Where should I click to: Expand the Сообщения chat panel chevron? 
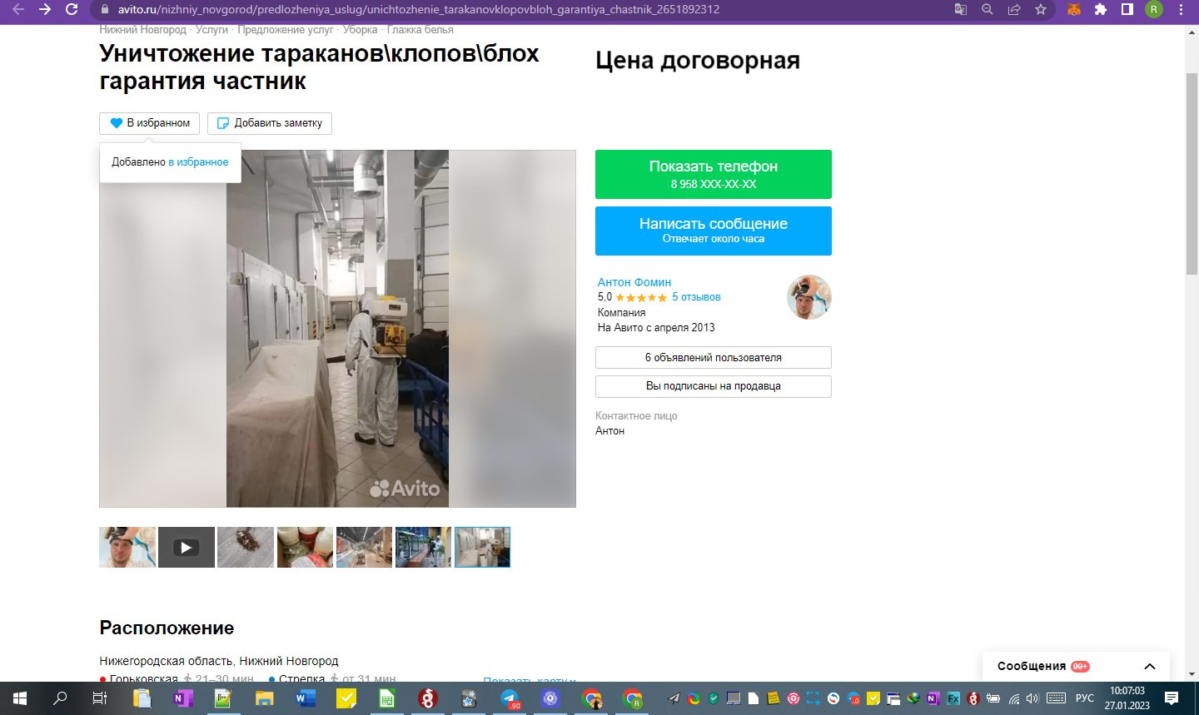pos(1150,666)
